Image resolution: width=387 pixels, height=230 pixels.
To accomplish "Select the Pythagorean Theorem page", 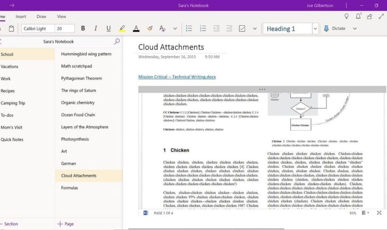I will point(82,78).
